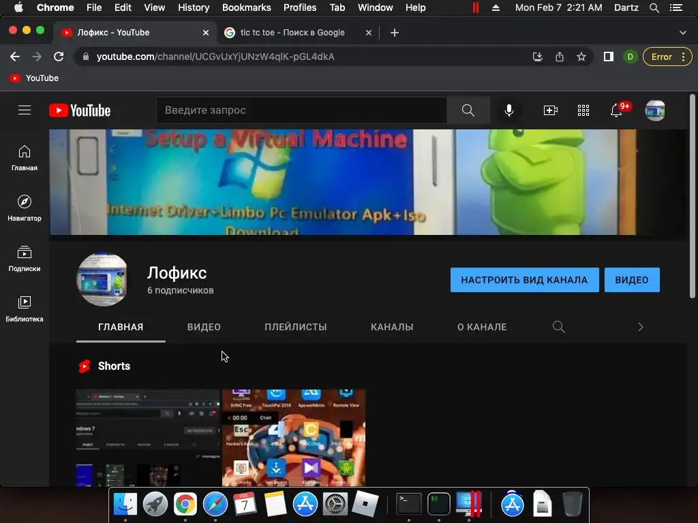698x523 pixels.
Task: Open Calendar from the Dock
Action: point(245,504)
